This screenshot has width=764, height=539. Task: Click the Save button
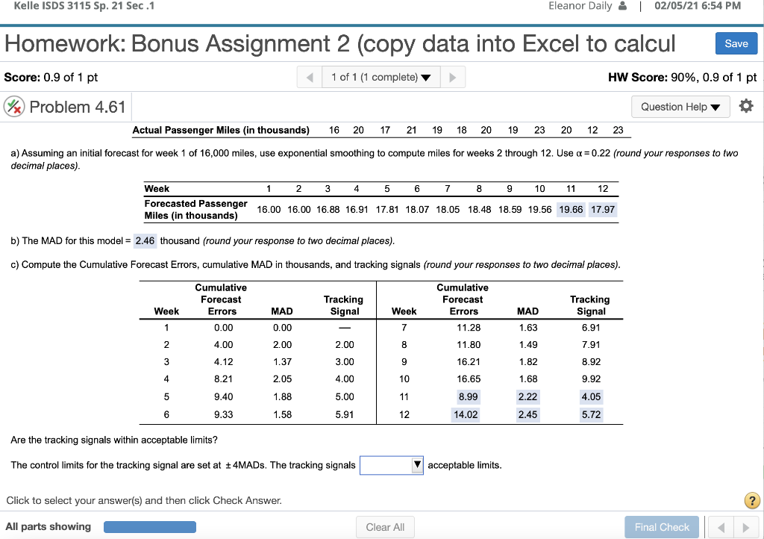736,43
